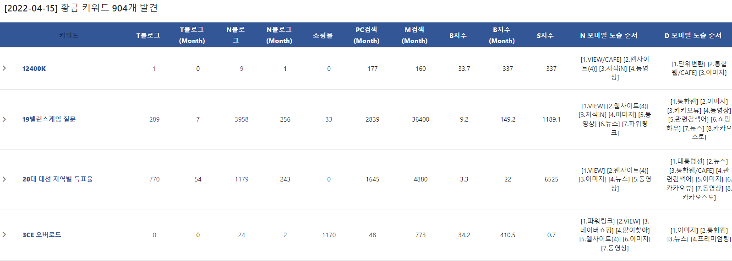Sort by the B지수 (Month) header
Image resolution: width=732 pixels, height=261 pixels.
point(502,35)
